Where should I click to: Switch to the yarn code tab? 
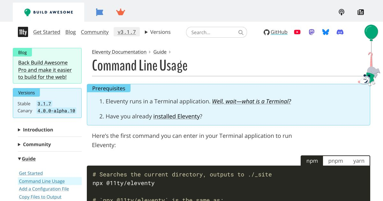click(x=359, y=161)
